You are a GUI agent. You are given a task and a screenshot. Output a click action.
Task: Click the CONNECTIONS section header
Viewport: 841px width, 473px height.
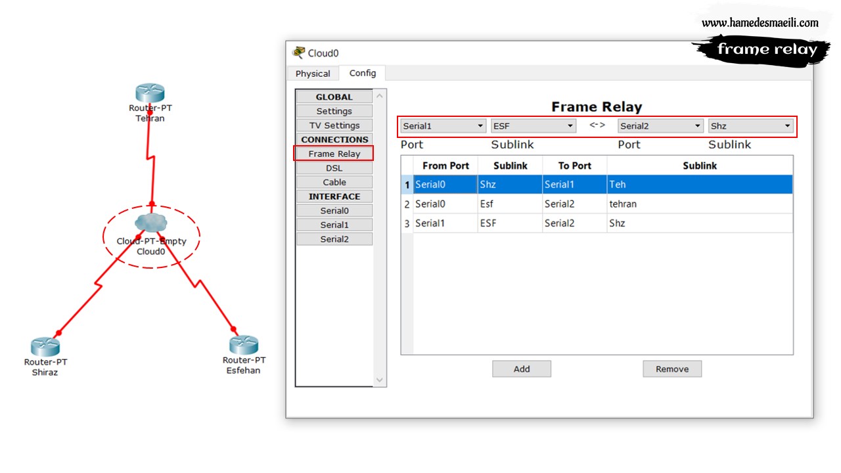click(x=334, y=140)
